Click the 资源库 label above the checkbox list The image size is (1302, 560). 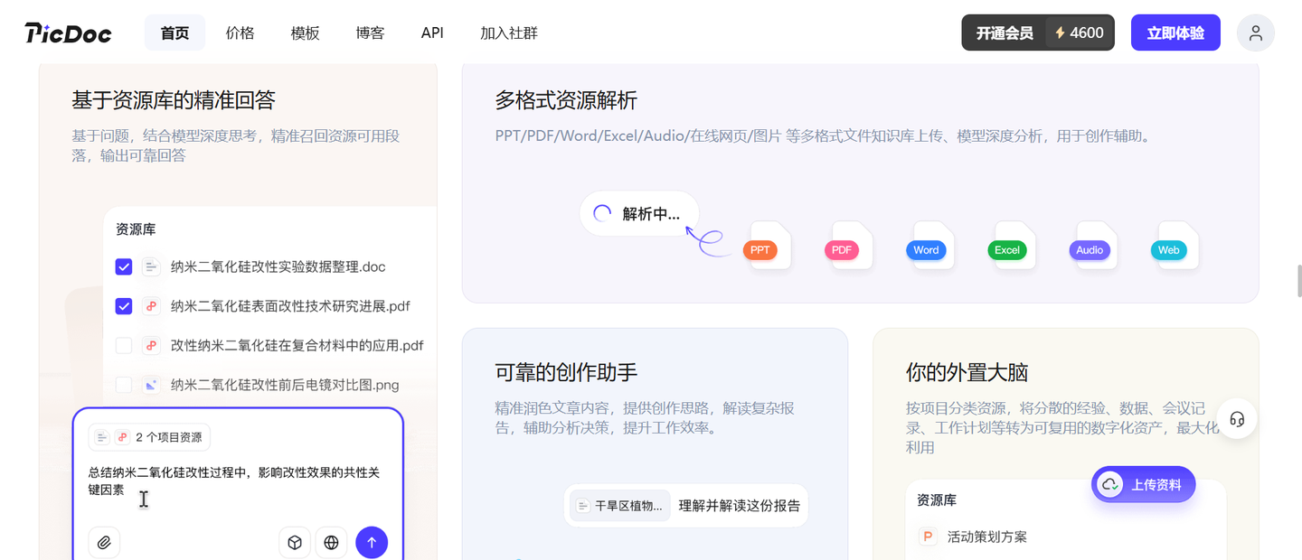click(x=136, y=229)
